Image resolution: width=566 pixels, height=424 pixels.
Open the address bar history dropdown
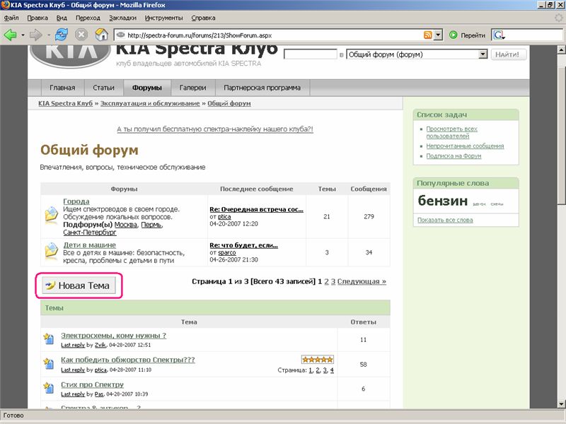[438, 35]
